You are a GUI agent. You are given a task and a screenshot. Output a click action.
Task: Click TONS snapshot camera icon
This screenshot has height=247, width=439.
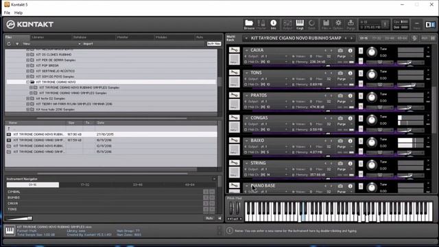tap(340, 73)
